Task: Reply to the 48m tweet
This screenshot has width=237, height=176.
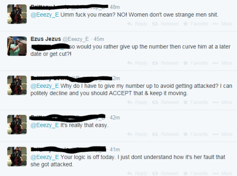Action: point(137,24)
